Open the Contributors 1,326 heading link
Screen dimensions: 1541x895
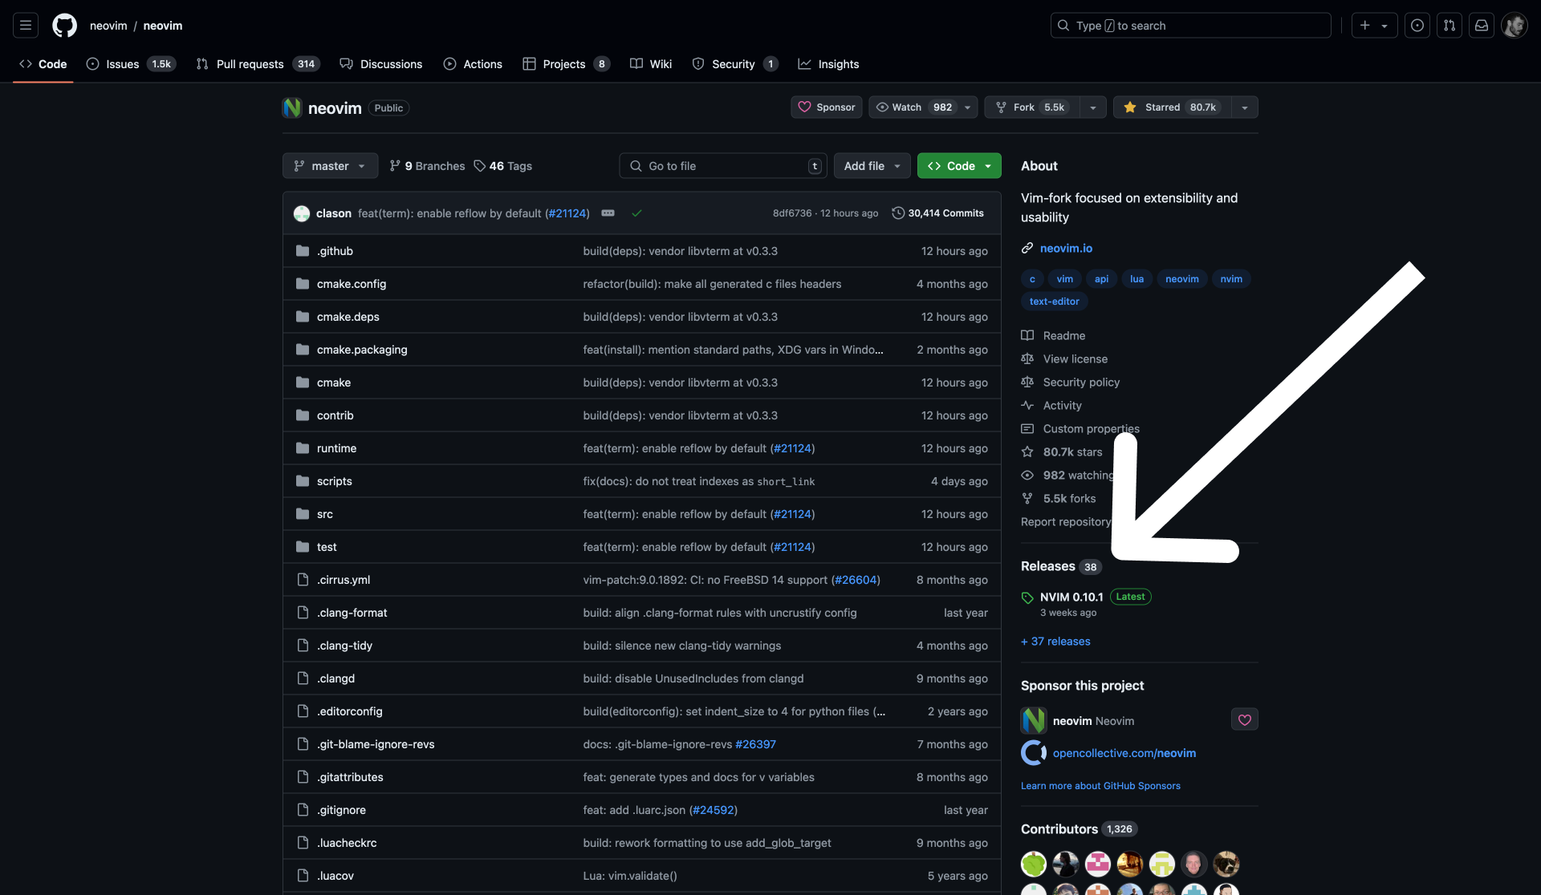click(x=1079, y=829)
